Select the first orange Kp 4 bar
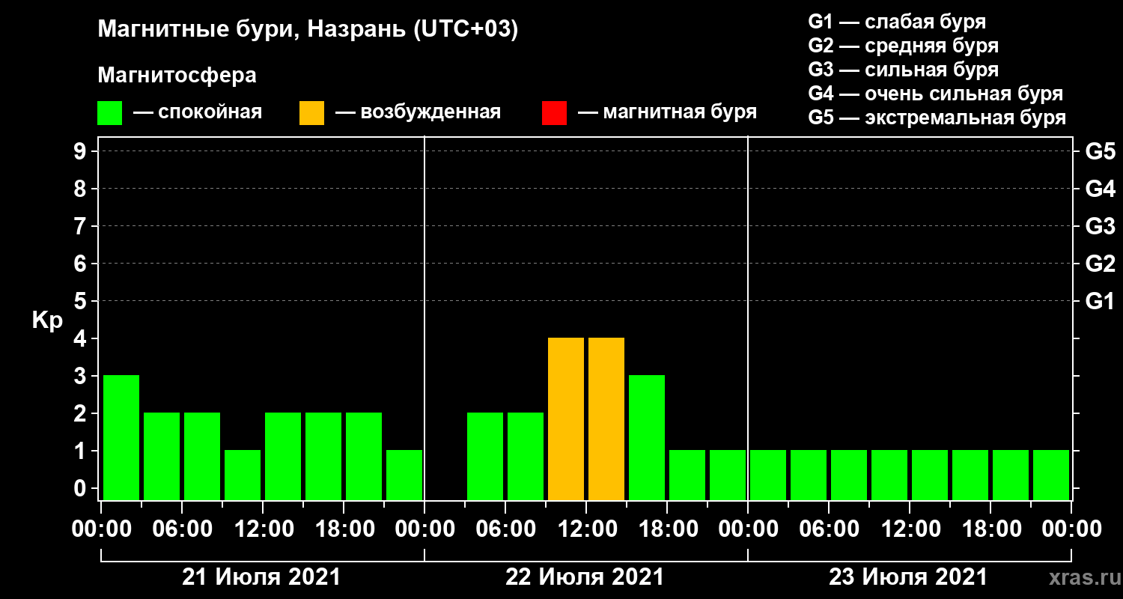This screenshot has width=1123, height=599. pyautogui.click(x=566, y=419)
